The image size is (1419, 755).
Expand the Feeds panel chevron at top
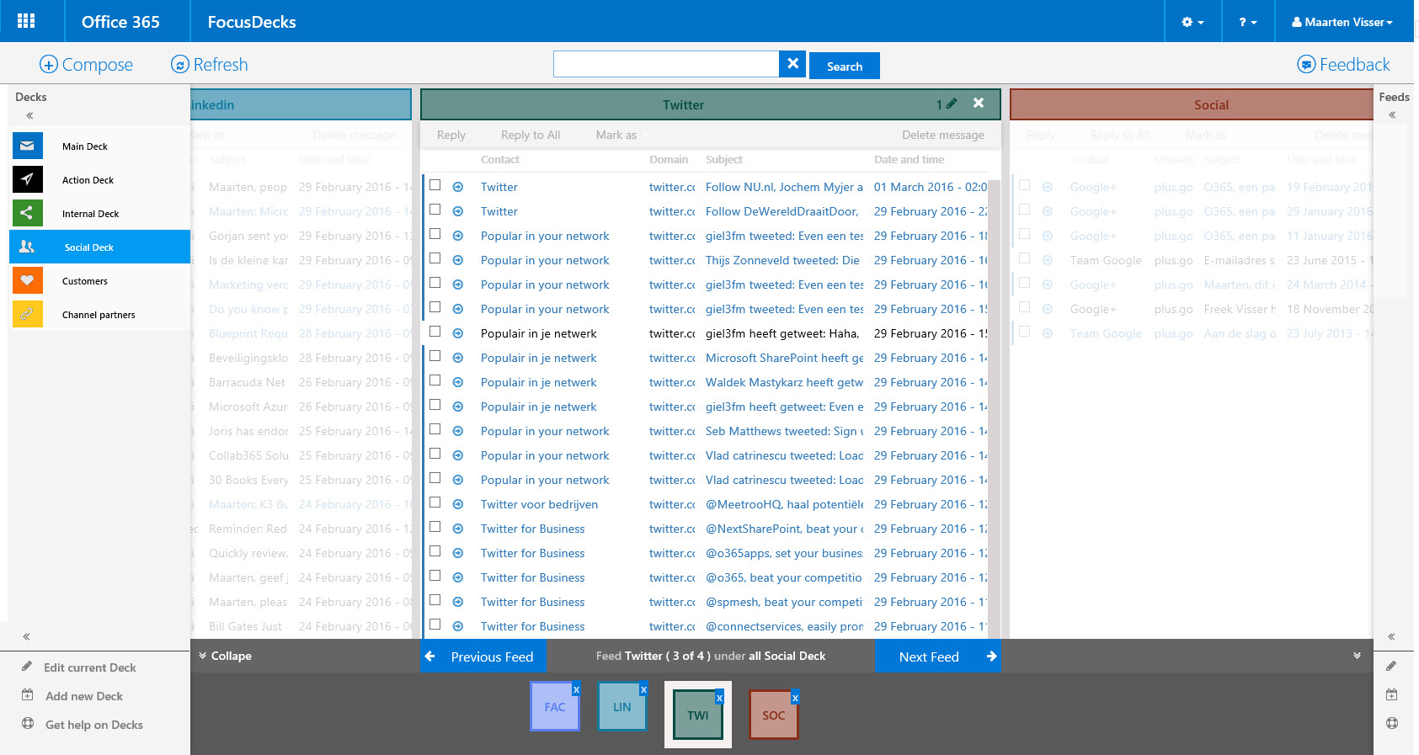(1392, 115)
